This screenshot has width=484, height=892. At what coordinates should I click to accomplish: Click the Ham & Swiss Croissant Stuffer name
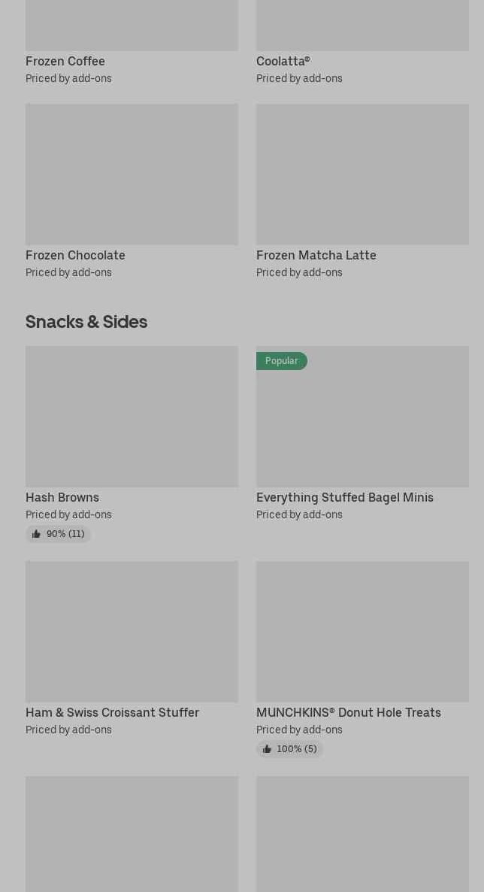point(112,712)
